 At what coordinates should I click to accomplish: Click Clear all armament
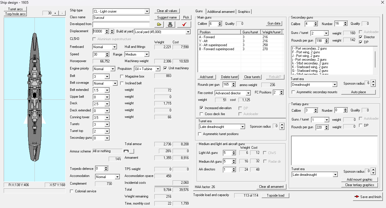tap(271, 187)
